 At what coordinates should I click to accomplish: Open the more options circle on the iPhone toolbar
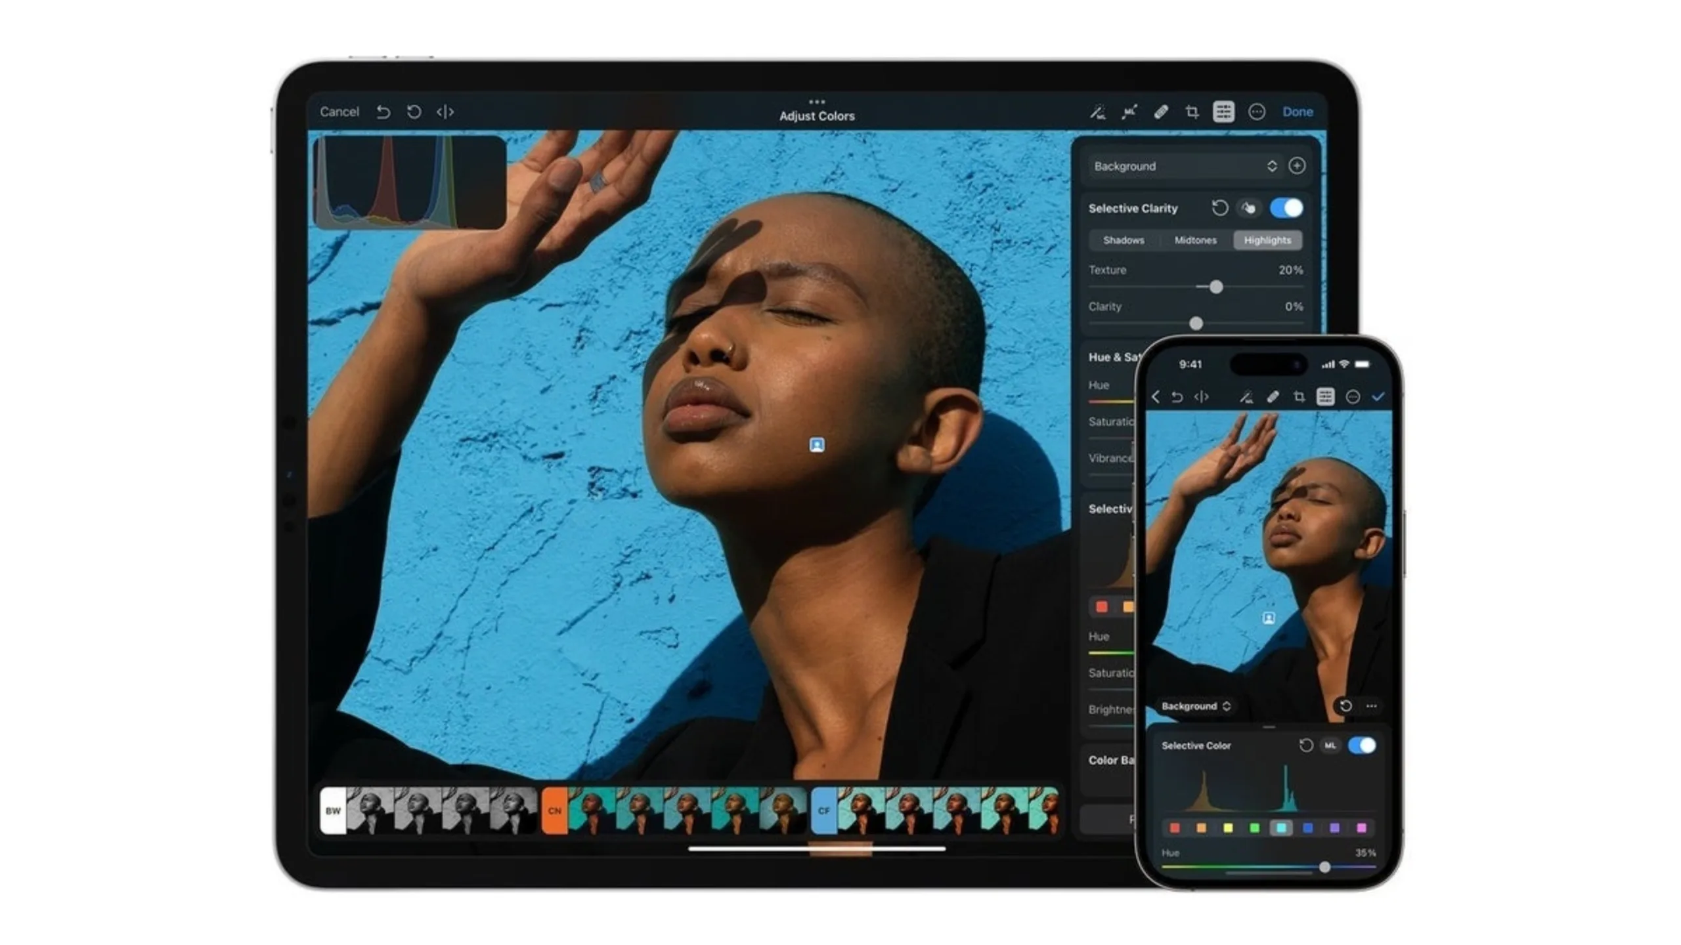pos(1353,396)
